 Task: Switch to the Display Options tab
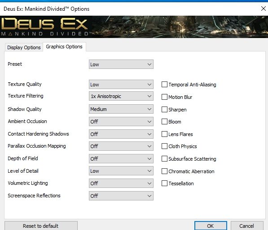[x=24, y=47]
